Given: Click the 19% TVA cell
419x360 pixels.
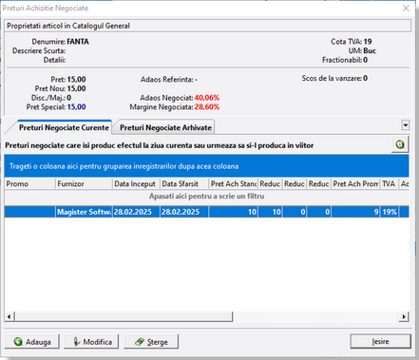Looking at the screenshot, I should tap(389, 212).
